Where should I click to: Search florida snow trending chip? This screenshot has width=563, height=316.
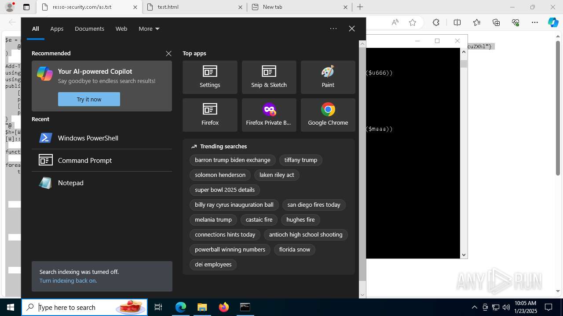coord(295,249)
